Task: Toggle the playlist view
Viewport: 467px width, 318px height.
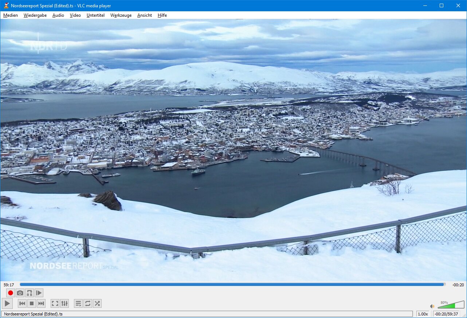Action: 78,303
